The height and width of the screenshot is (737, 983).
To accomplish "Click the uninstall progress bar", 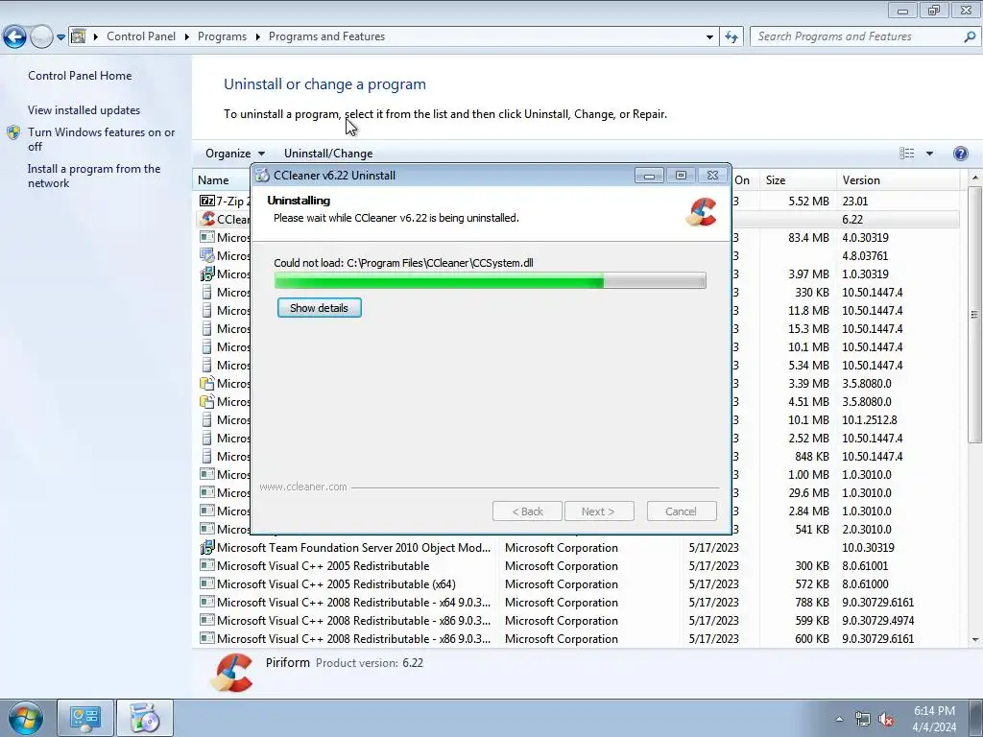I will pyautogui.click(x=491, y=280).
